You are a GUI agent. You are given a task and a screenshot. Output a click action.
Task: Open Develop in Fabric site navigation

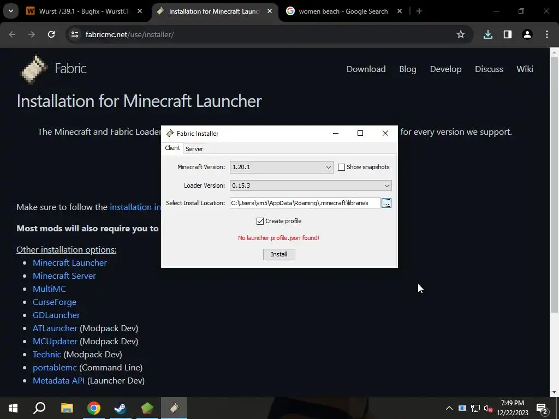point(445,69)
